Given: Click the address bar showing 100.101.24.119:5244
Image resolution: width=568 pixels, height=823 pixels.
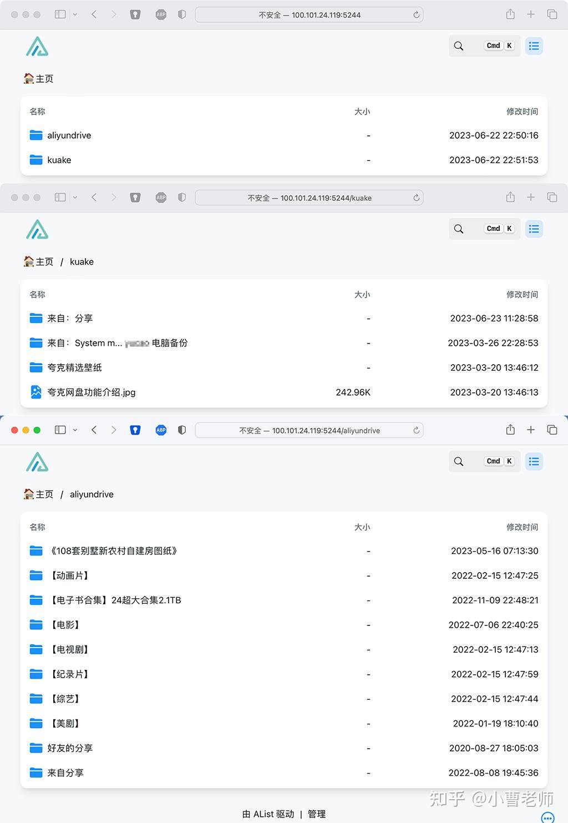Looking at the screenshot, I should click(310, 15).
